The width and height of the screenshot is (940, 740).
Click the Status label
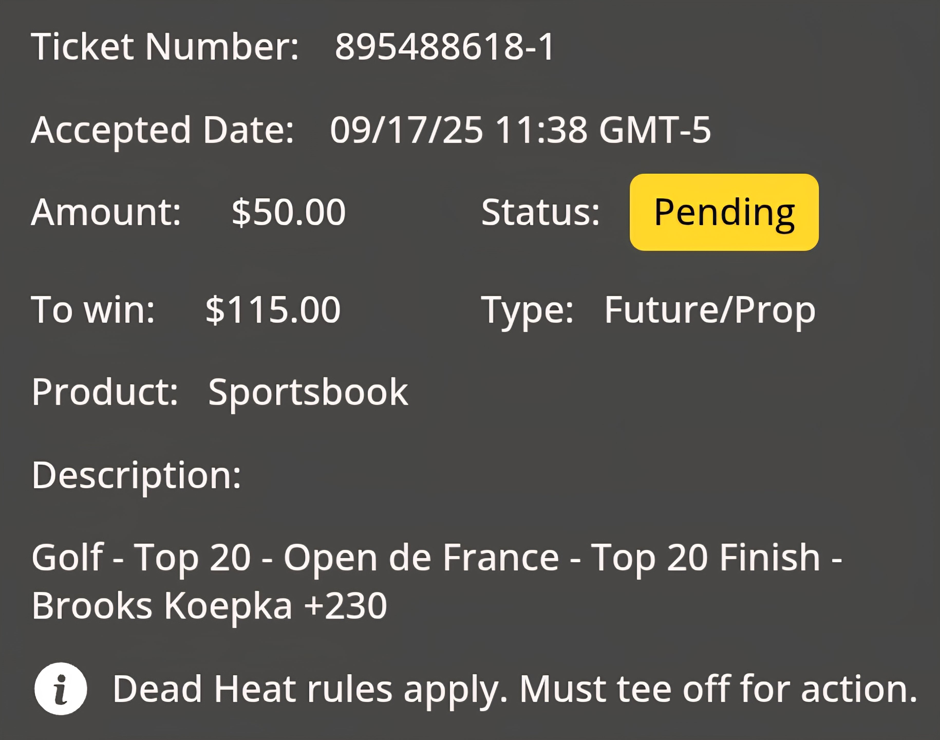coord(541,212)
